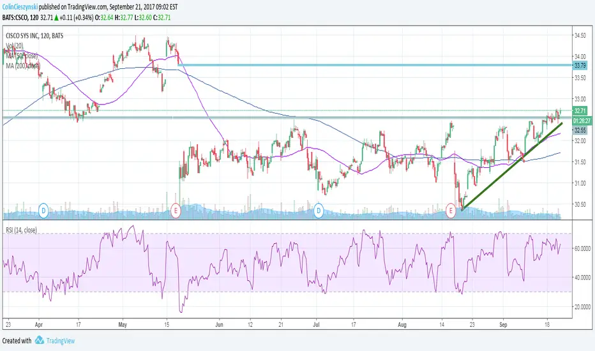Image resolution: width=595 pixels, height=351 pixels.
Task: Click the Sep date axis label
Action: [503, 325]
